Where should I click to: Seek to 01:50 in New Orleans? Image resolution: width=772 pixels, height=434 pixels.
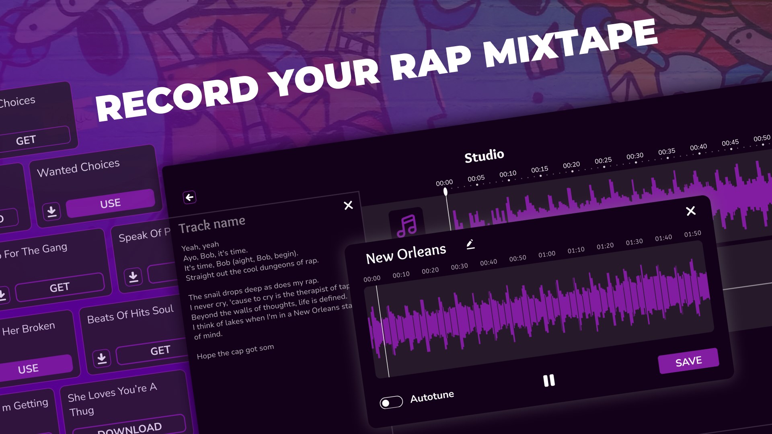tap(692, 233)
